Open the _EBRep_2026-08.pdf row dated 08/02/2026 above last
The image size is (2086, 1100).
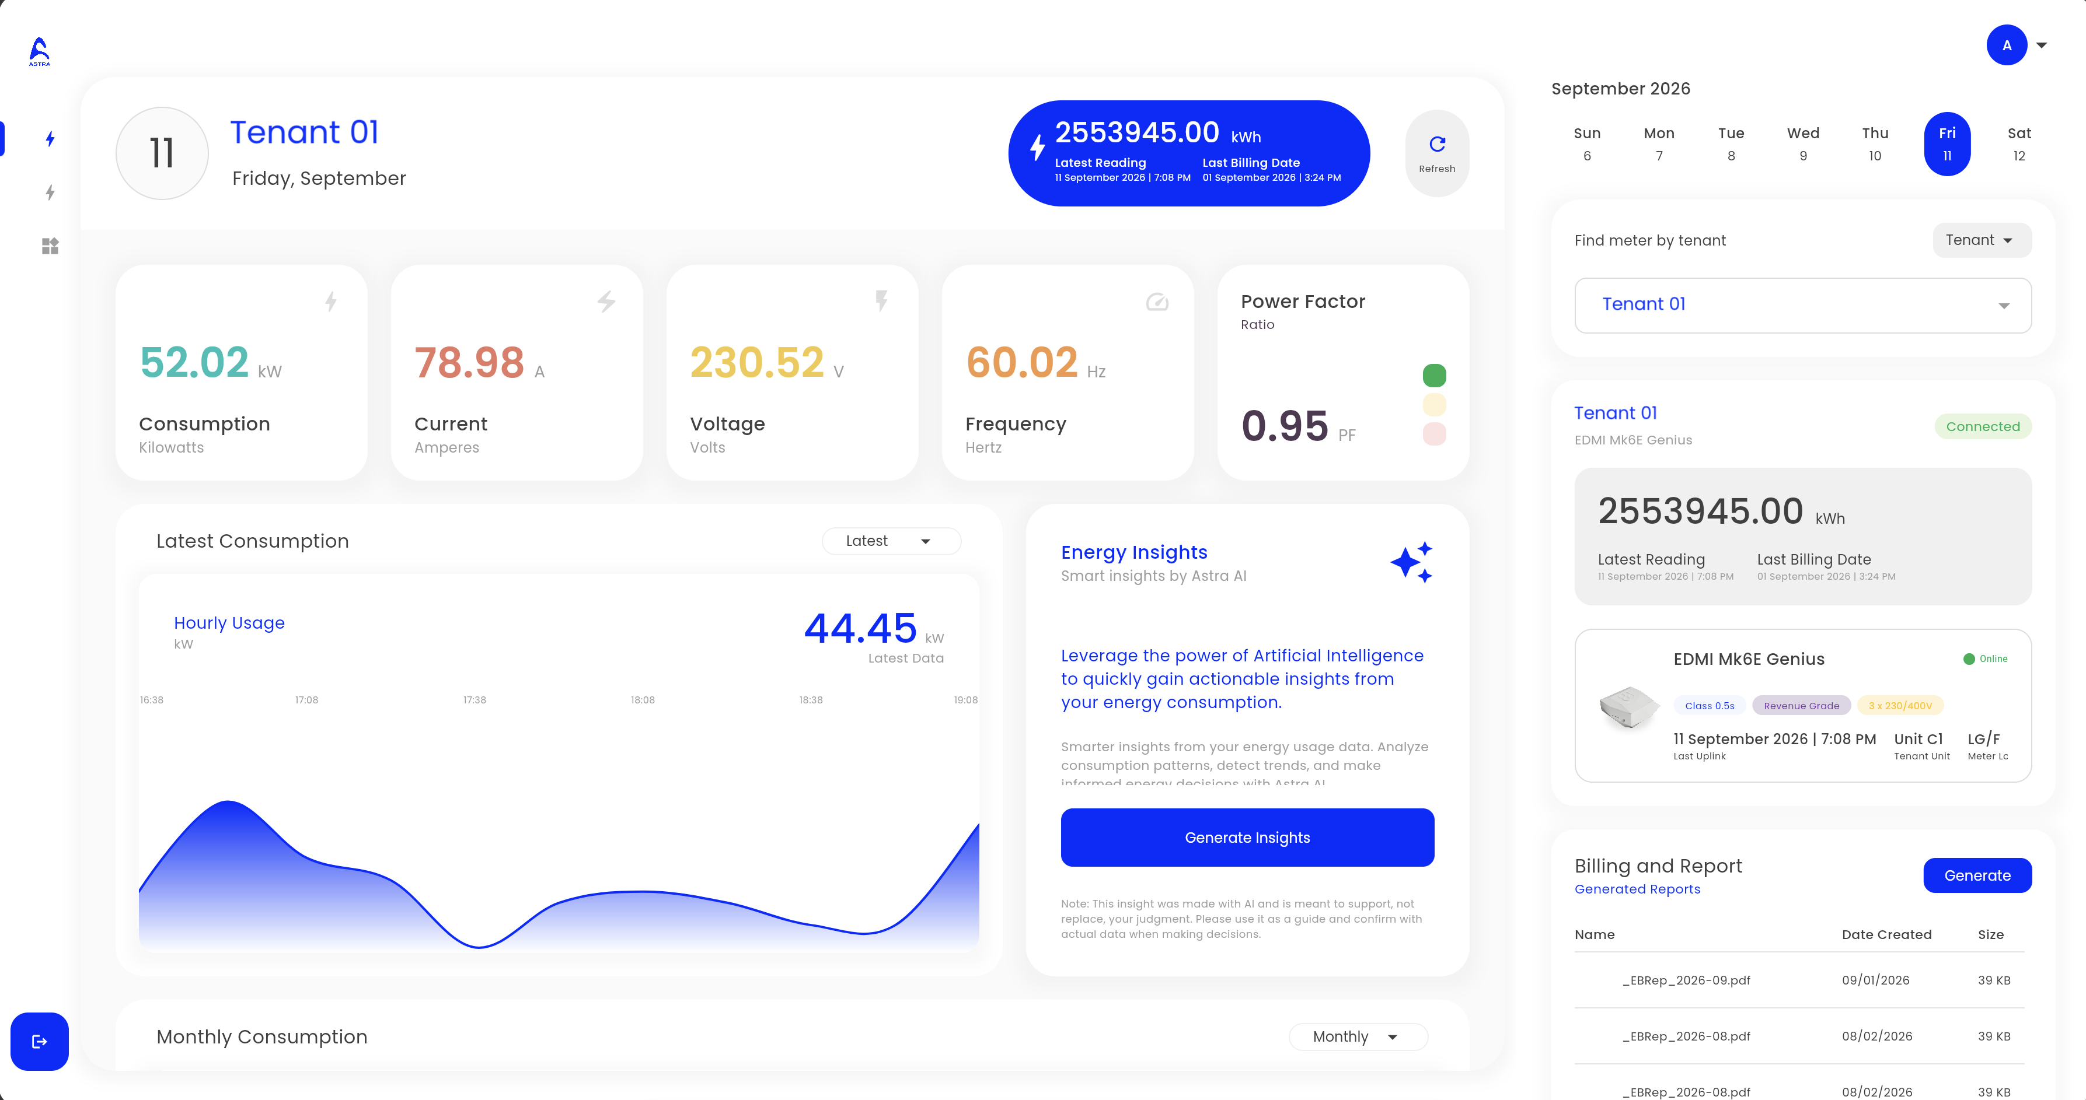(1798, 1036)
